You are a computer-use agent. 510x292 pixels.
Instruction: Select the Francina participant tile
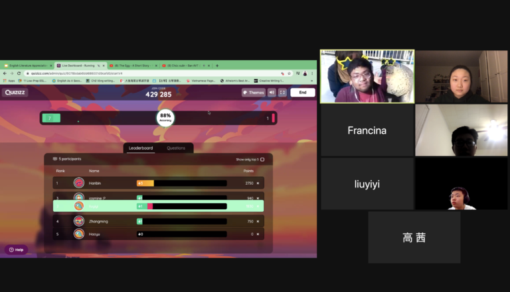point(367,130)
